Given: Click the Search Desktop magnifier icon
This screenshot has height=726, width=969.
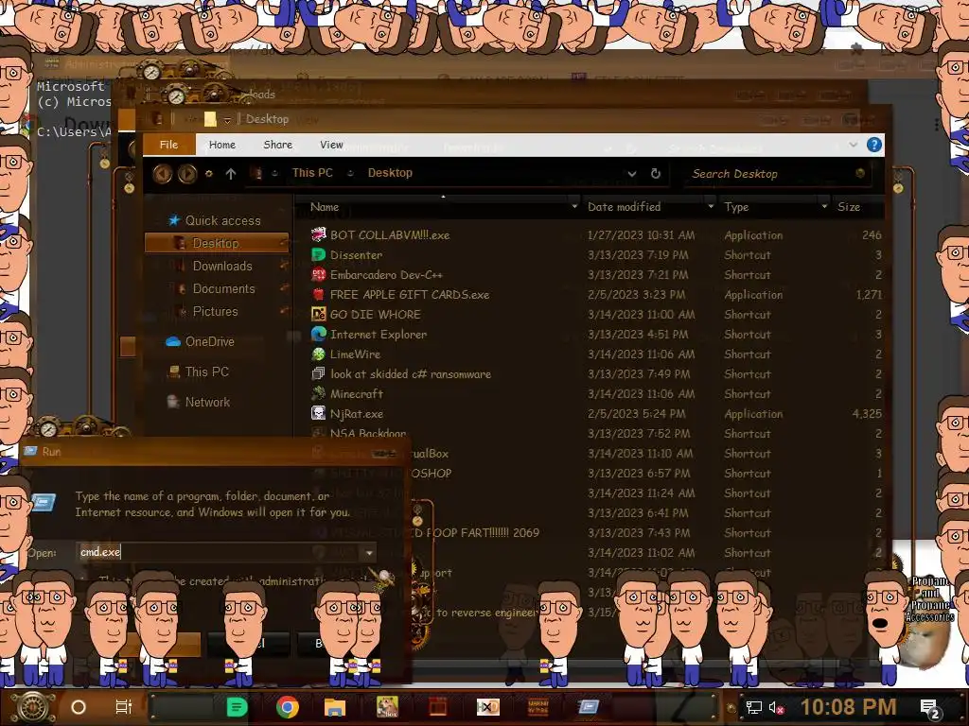Looking at the screenshot, I should tap(859, 174).
